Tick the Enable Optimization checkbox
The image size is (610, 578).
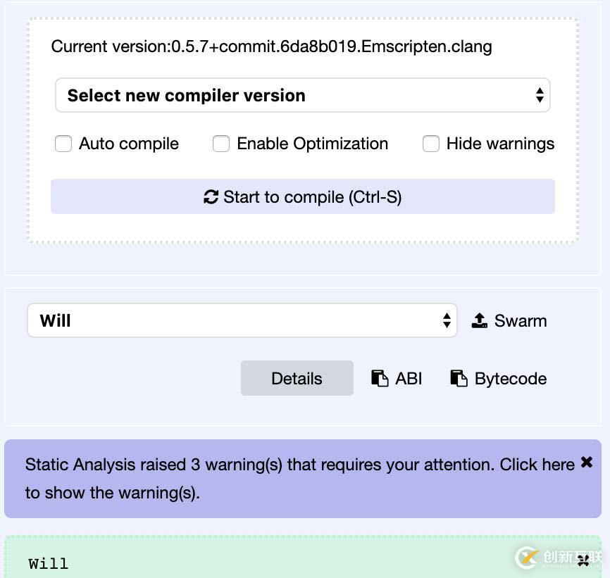pos(221,144)
